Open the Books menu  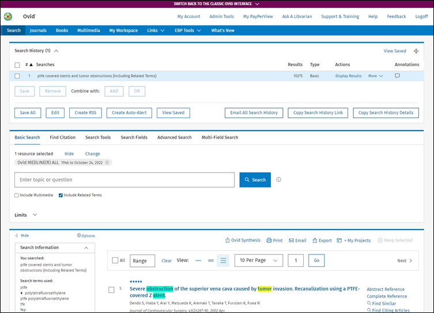(x=62, y=30)
